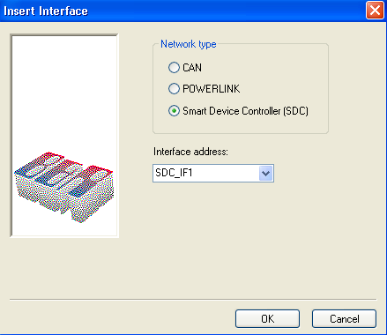Click the "Interface address:" label
This screenshot has width=387, height=335.
point(190,152)
